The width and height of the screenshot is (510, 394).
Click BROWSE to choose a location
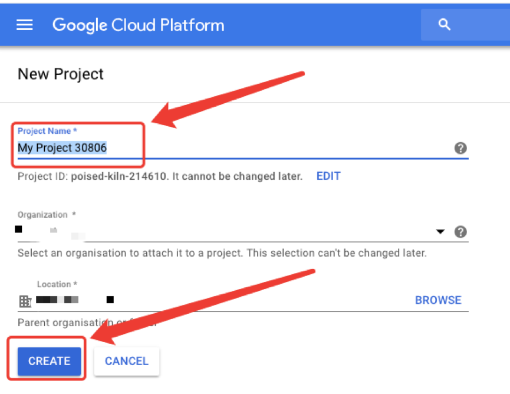[x=438, y=300]
